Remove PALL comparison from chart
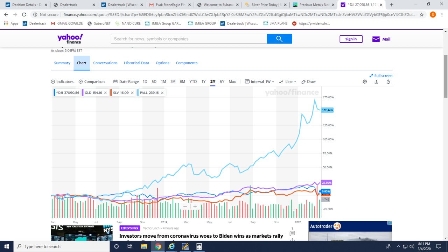Screen dimensions: 448x252 162,93
